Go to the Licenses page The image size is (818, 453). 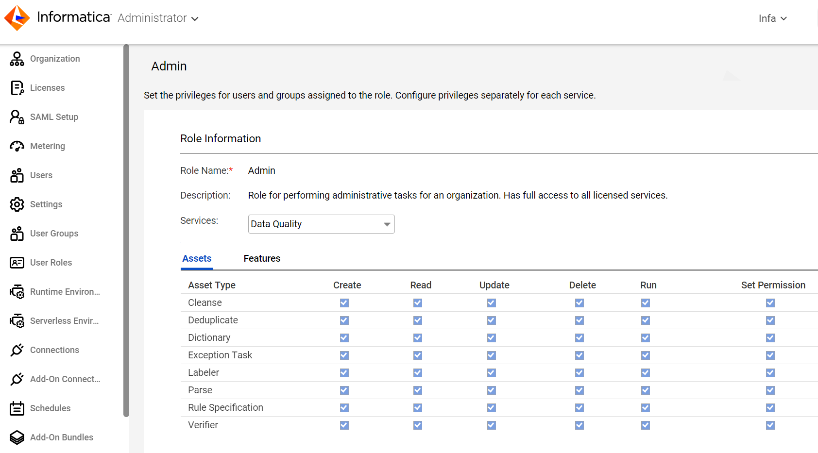(47, 88)
